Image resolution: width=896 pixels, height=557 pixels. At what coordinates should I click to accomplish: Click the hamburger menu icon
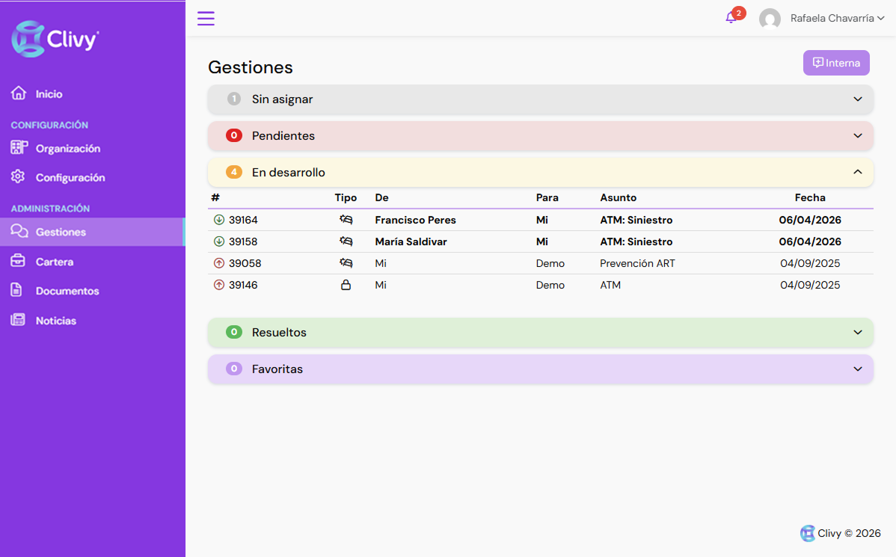click(206, 19)
